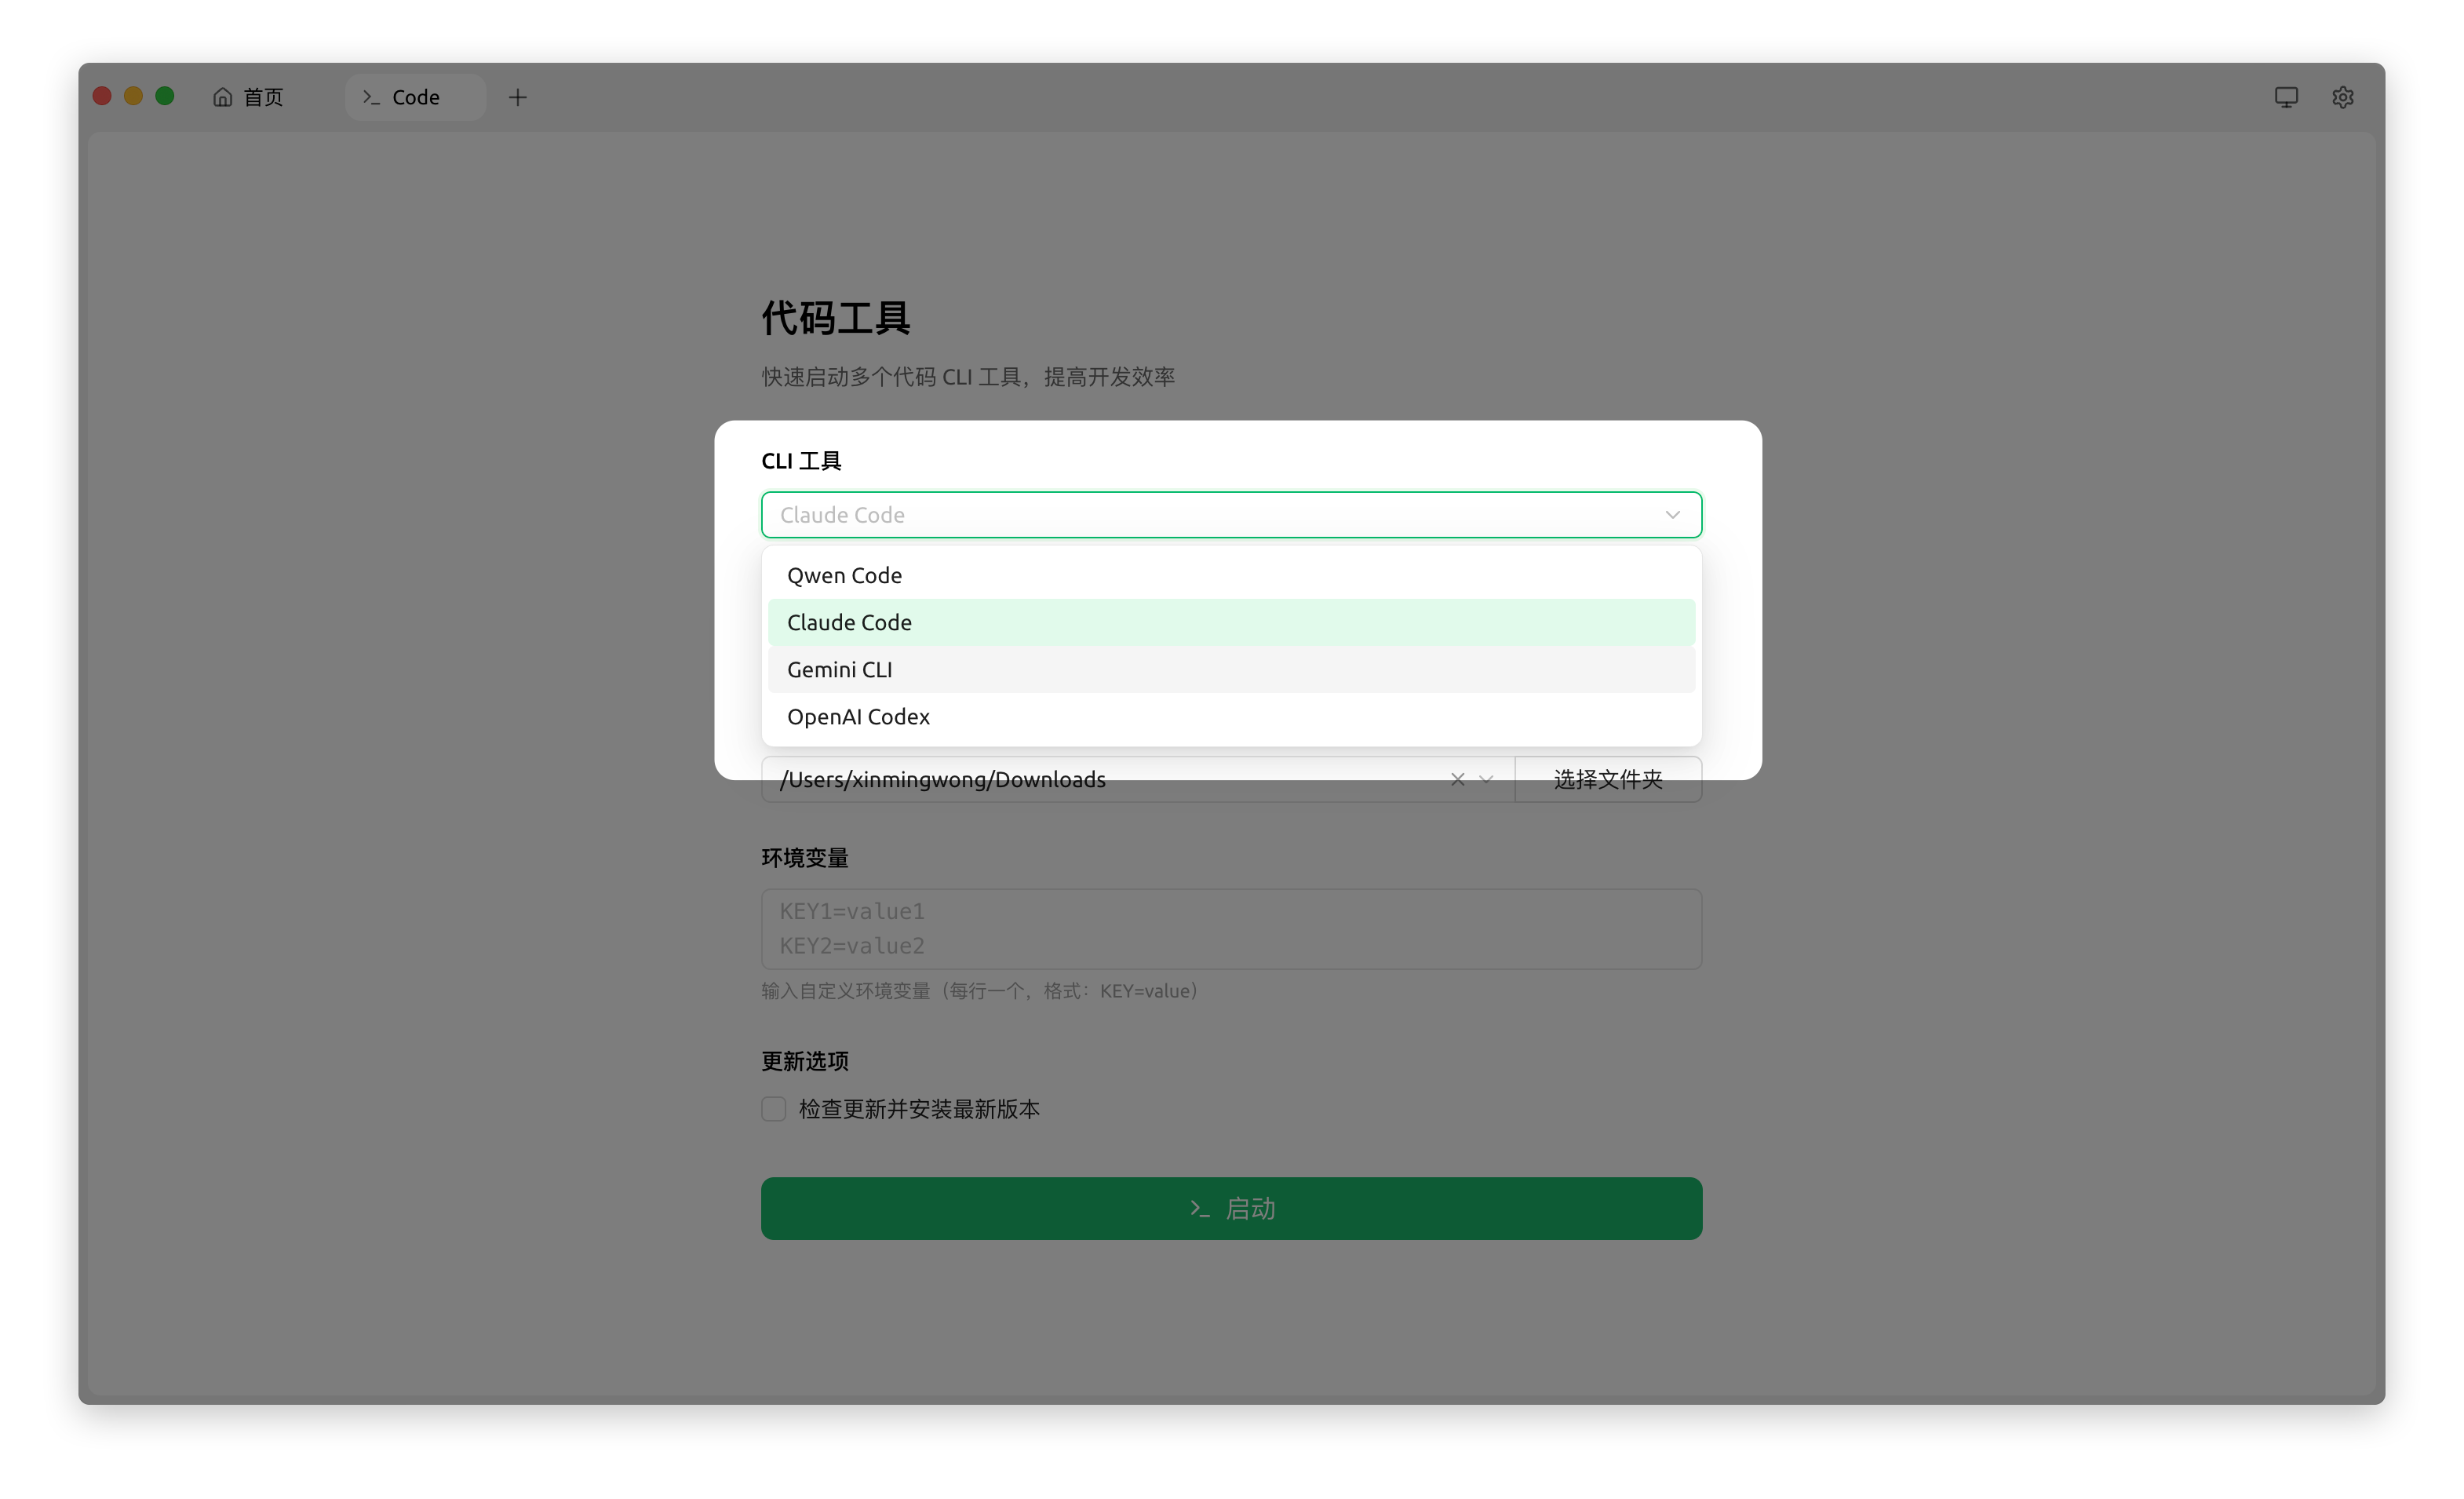
Task: Click the home icon in tab bar
Action: [222, 97]
